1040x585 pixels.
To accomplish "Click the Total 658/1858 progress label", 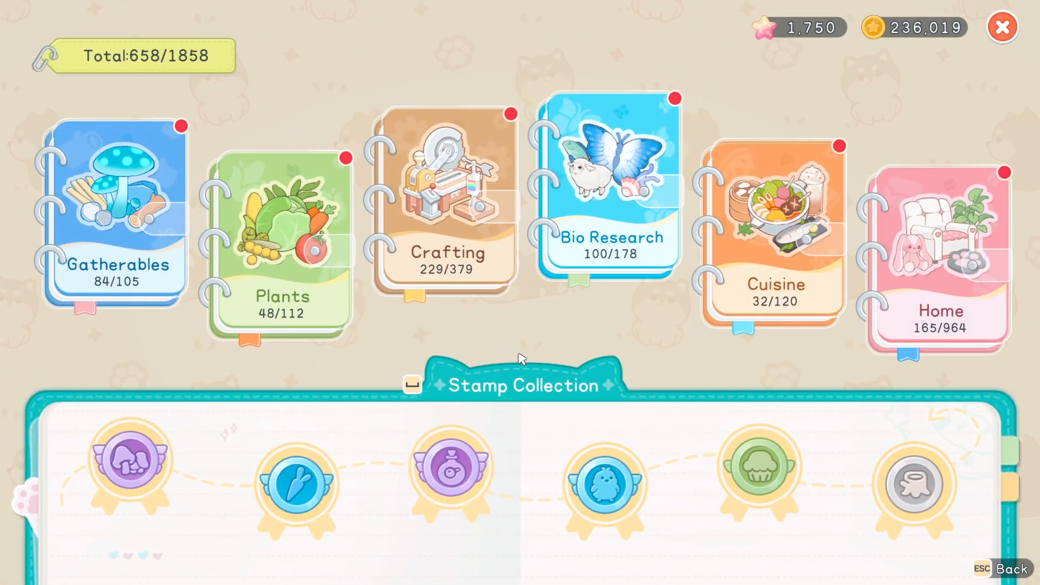I will 145,55.
